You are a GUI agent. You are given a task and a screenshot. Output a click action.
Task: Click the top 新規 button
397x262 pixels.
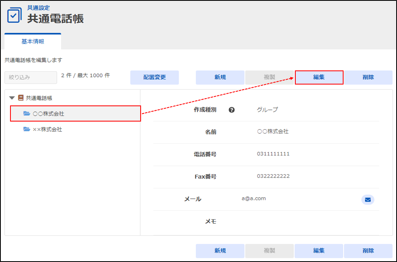220,77
